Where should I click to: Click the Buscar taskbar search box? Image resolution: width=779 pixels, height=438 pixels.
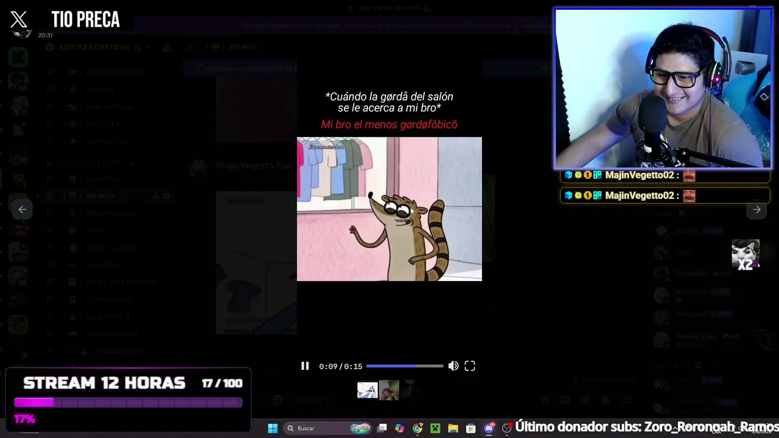tap(327, 428)
